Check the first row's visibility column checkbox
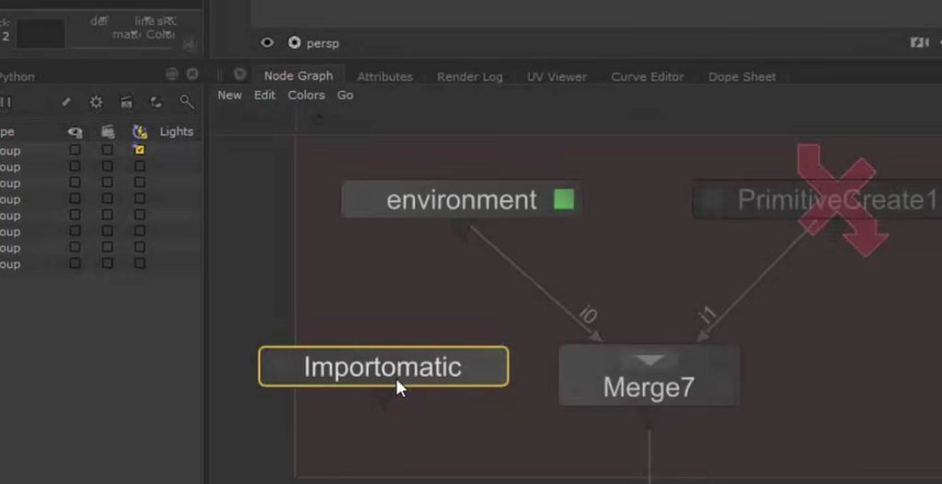942x484 pixels. coord(75,150)
